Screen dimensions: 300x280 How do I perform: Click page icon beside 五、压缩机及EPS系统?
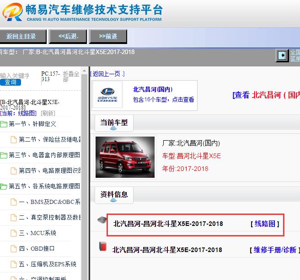pyautogui.click(x=14, y=264)
